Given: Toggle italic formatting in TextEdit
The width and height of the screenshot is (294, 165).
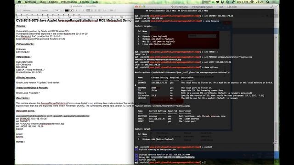Looking at the screenshot, I should point(80,11).
